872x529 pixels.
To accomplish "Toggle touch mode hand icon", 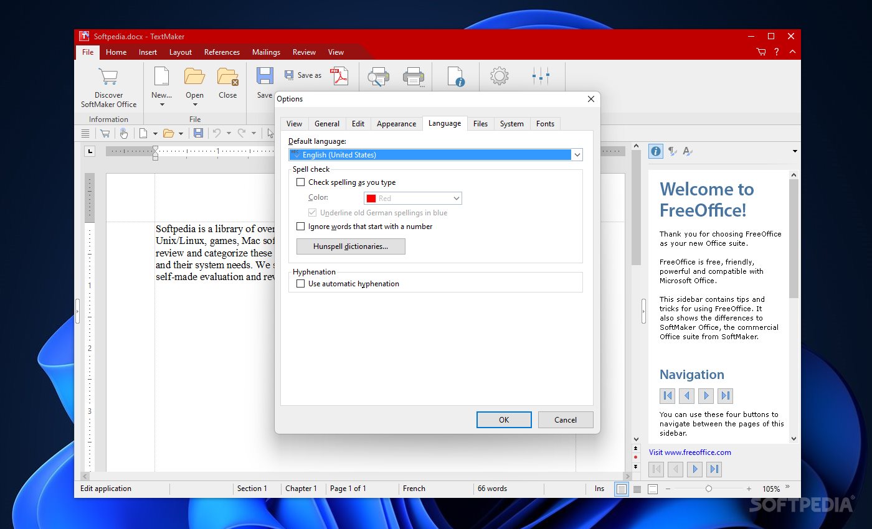I will pos(123,133).
